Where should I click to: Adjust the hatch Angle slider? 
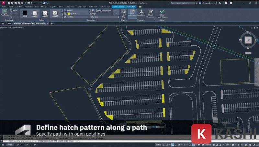[x=102, y=14]
